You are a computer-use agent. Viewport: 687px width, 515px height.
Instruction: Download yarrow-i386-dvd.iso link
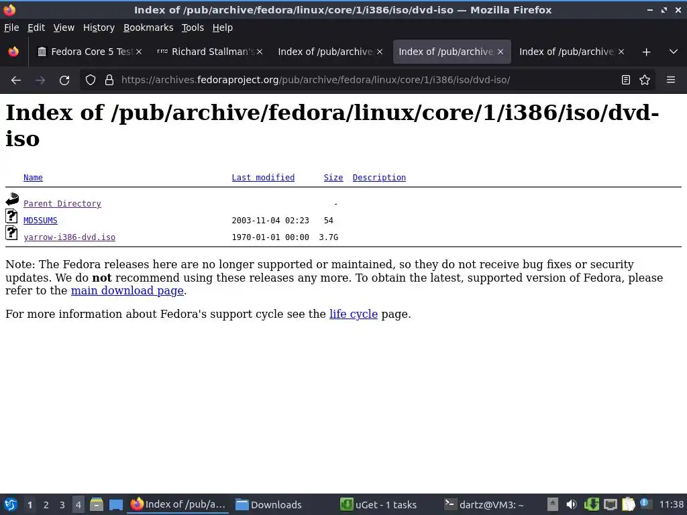click(70, 237)
